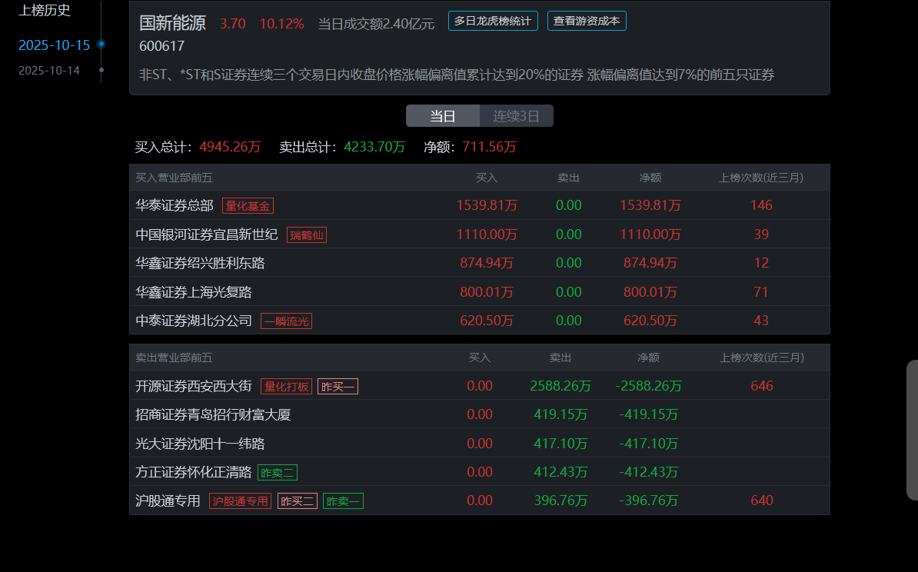Click the 量化打板 tag
Viewport: 918px width, 572px height.
(x=286, y=387)
